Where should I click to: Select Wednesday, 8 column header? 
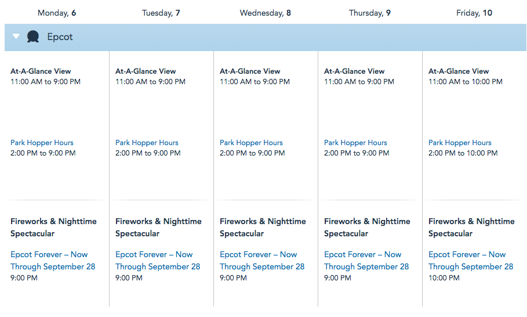point(266,13)
